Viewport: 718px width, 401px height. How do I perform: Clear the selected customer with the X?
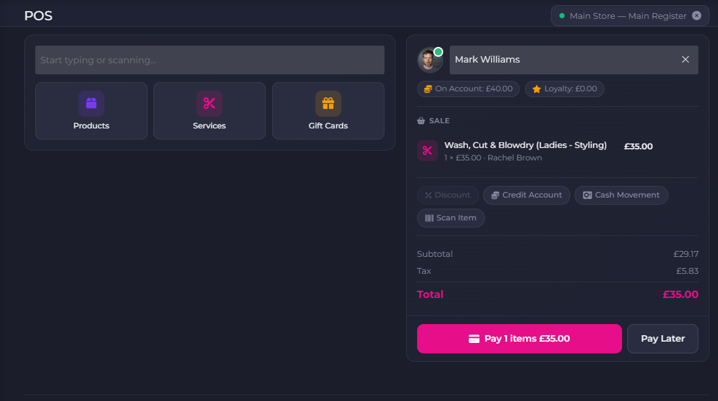pyautogui.click(x=685, y=59)
